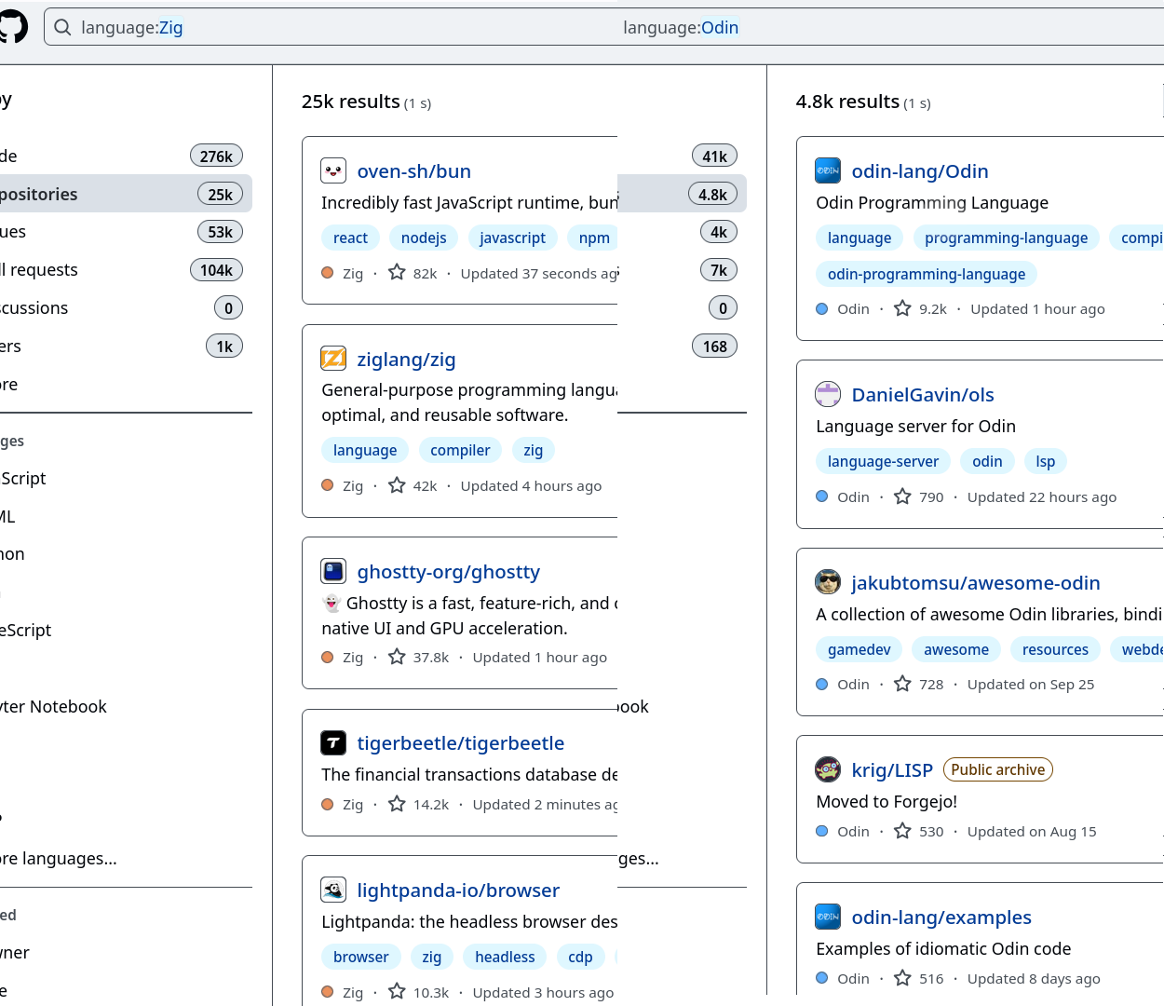Click the star icon for krig/LISP
This screenshot has height=1006, width=1164.
902,830
